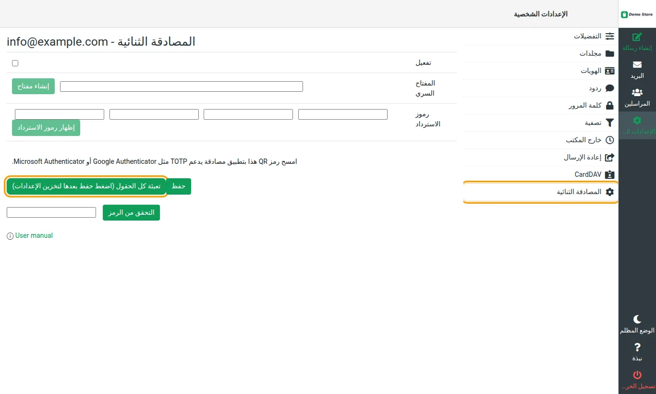Open Forwarding (إعادة الإرسال) share icon
This screenshot has width=656, height=394.
(610, 158)
